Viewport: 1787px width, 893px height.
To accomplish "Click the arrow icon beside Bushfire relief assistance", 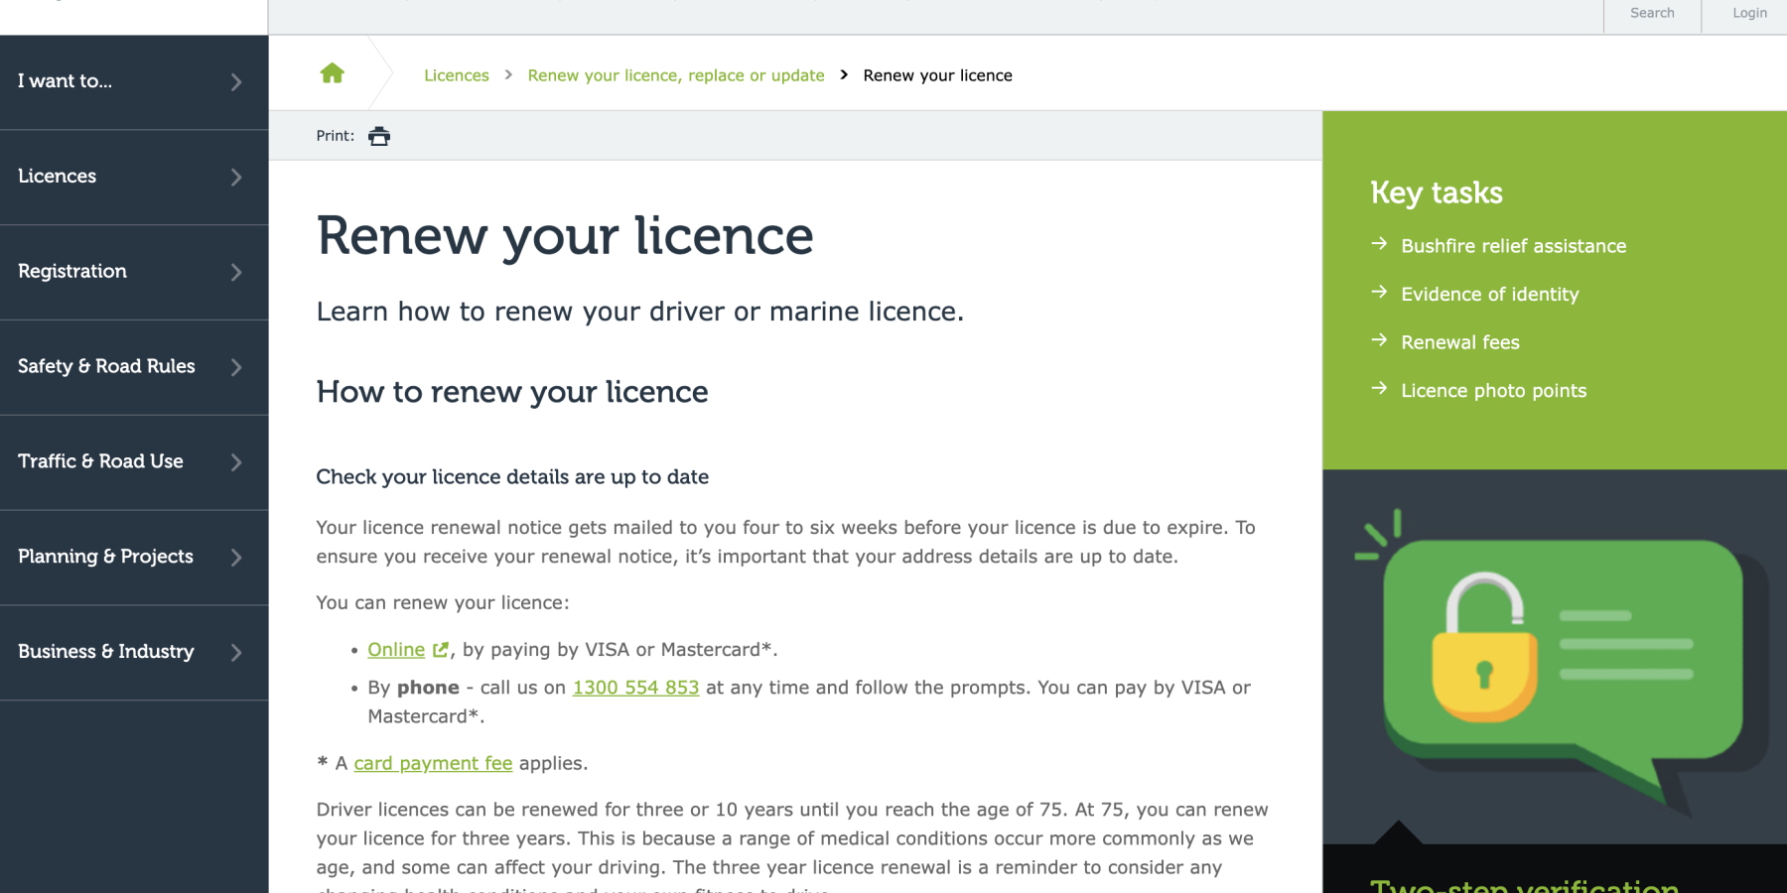I will pyautogui.click(x=1379, y=244).
